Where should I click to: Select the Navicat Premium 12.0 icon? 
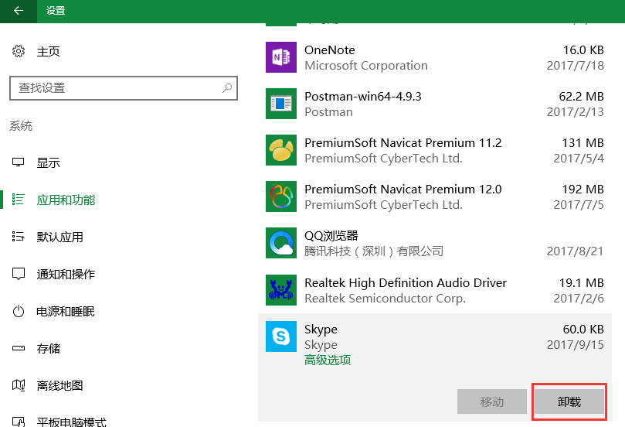[x=281, y=196]
